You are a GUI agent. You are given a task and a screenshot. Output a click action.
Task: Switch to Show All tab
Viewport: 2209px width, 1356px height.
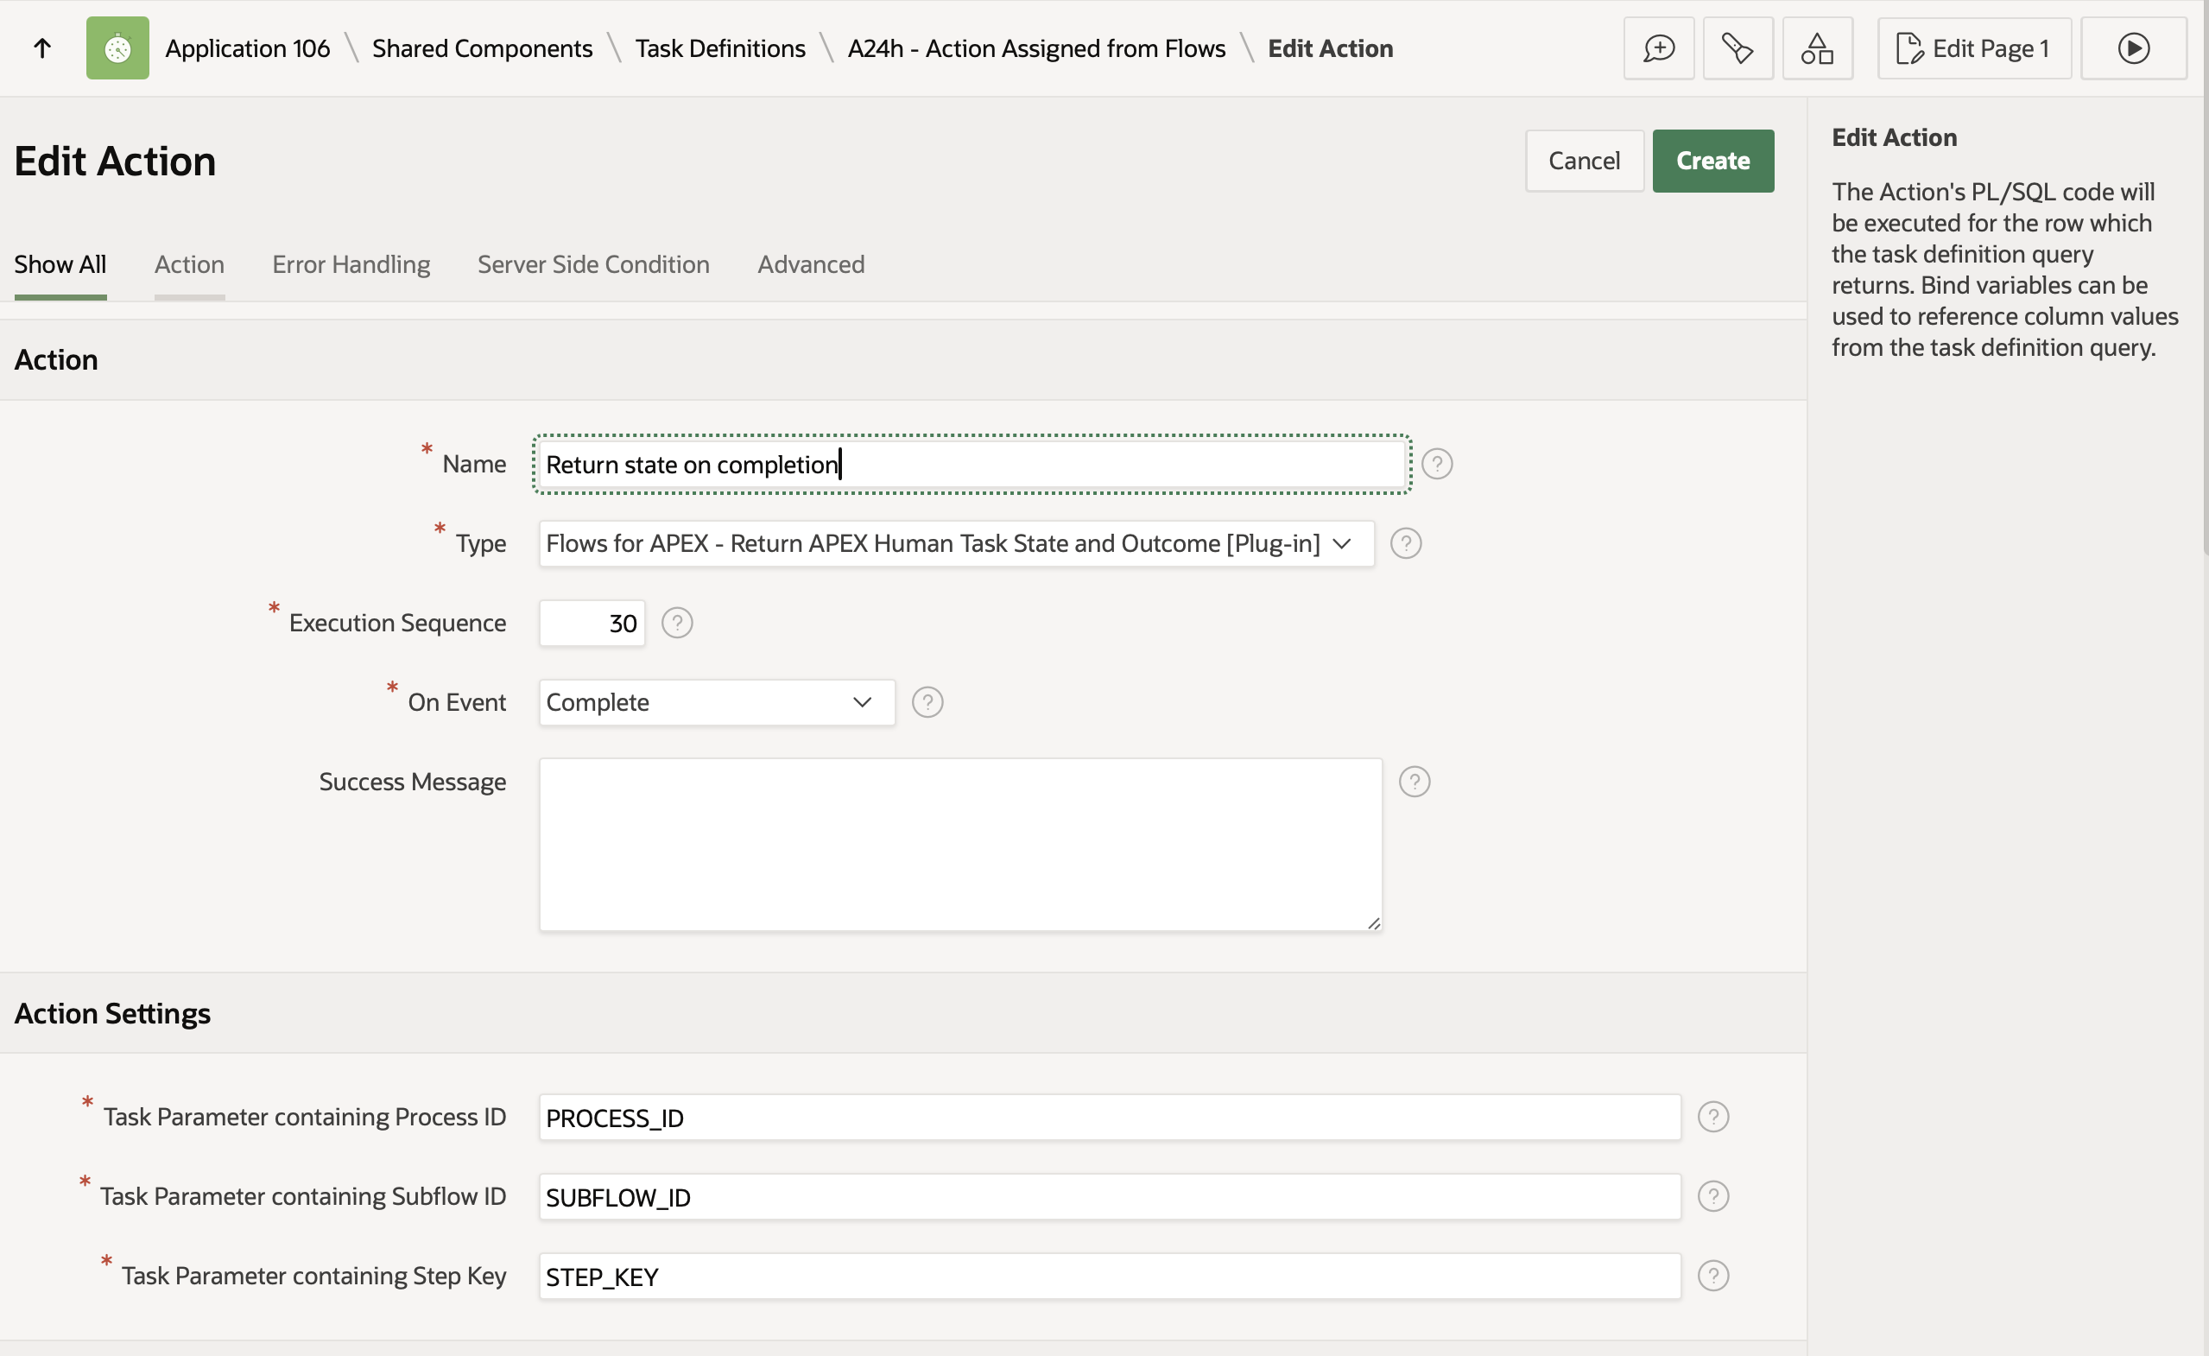(60, 264)
